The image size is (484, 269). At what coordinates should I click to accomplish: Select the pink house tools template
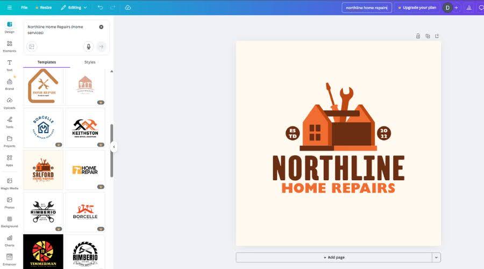tap(85, 87)
